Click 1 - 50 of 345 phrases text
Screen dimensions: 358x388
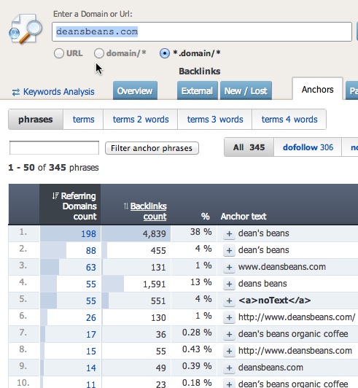(53, 168)
